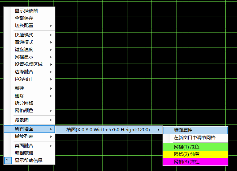Viewport: 237px width, 171px height.
Task: Open the 快速模式 submenu
Action: pyautogui.click(x=24, y=35)
